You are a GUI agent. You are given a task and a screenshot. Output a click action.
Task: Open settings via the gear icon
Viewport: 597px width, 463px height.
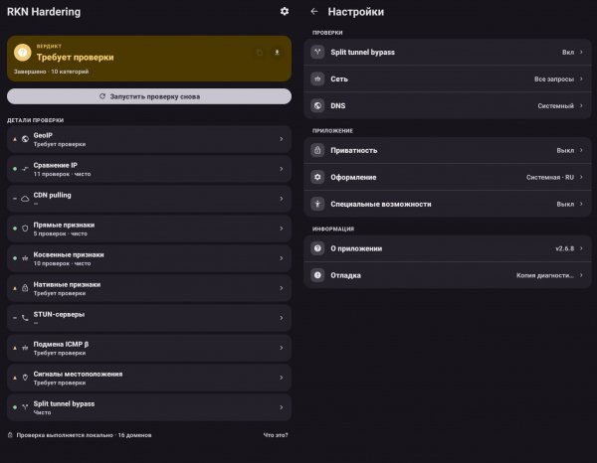[x=284, y=11]
